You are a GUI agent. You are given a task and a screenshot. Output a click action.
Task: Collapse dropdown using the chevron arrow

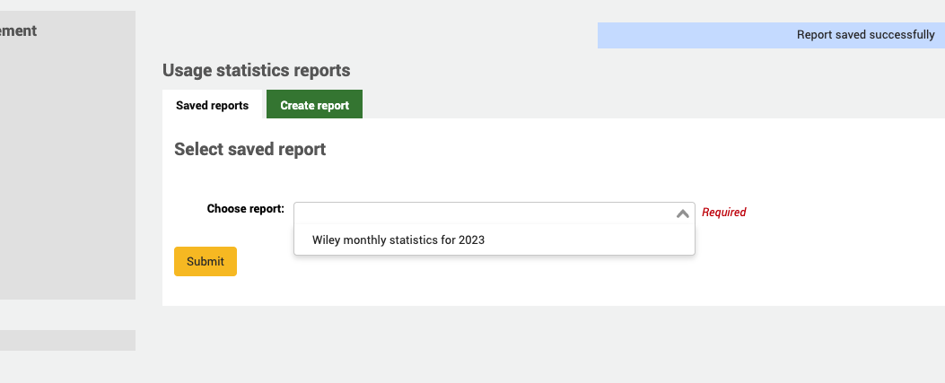682,213
